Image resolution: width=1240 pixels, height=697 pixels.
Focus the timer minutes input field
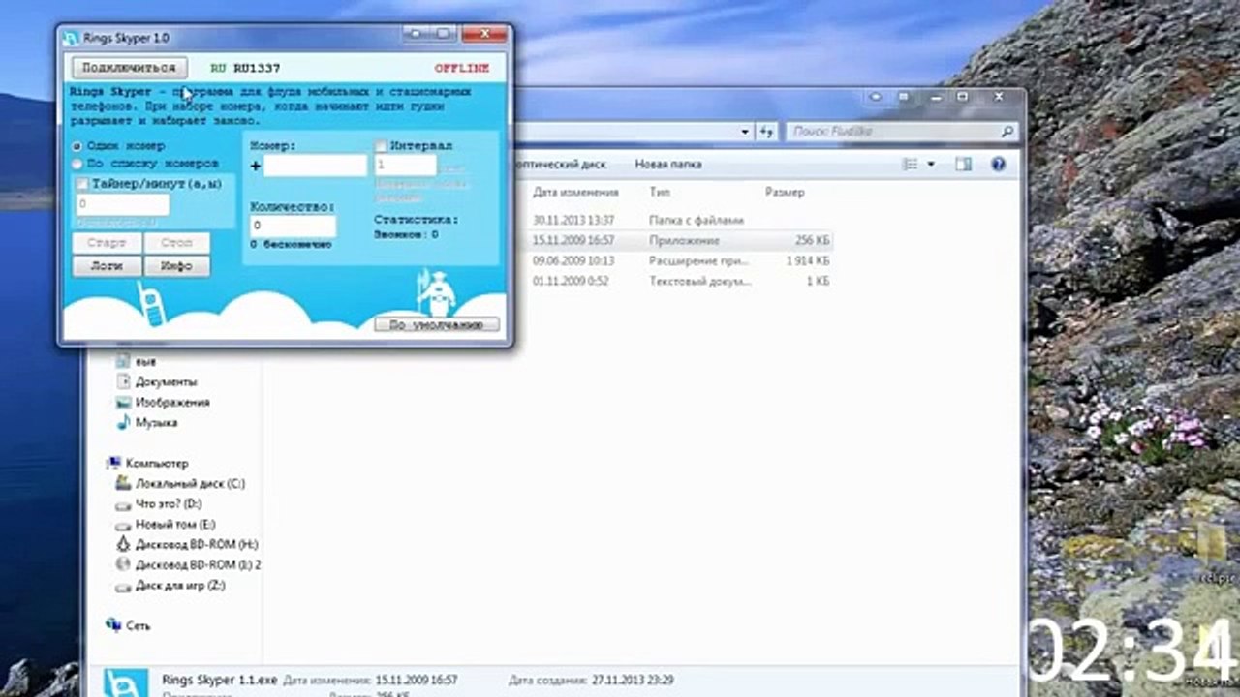(x=122, y=204)
